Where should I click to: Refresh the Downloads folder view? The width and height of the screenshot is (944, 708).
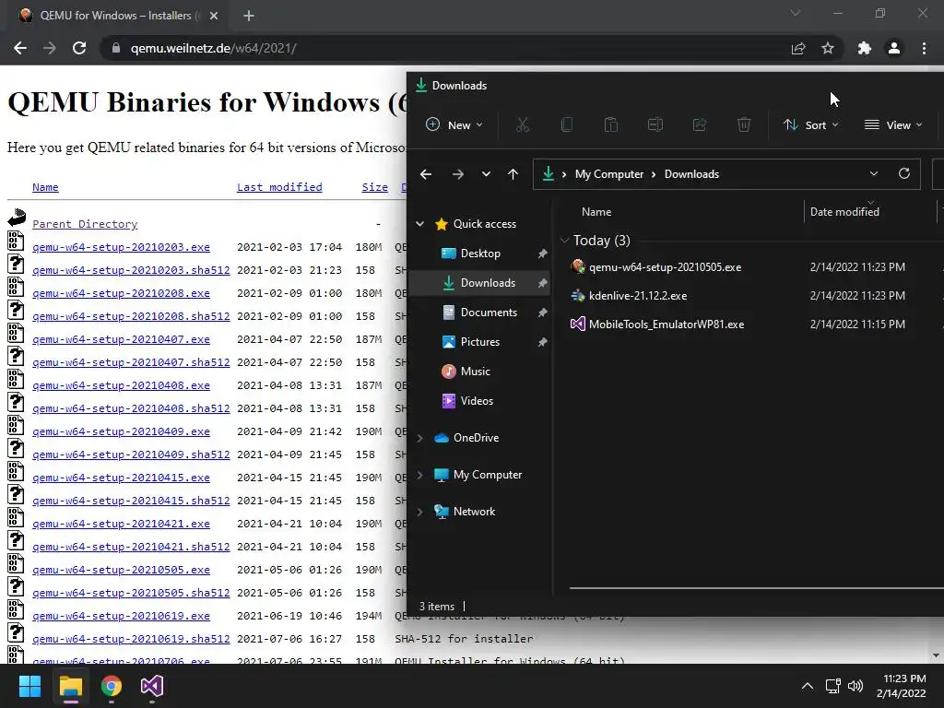903,173
